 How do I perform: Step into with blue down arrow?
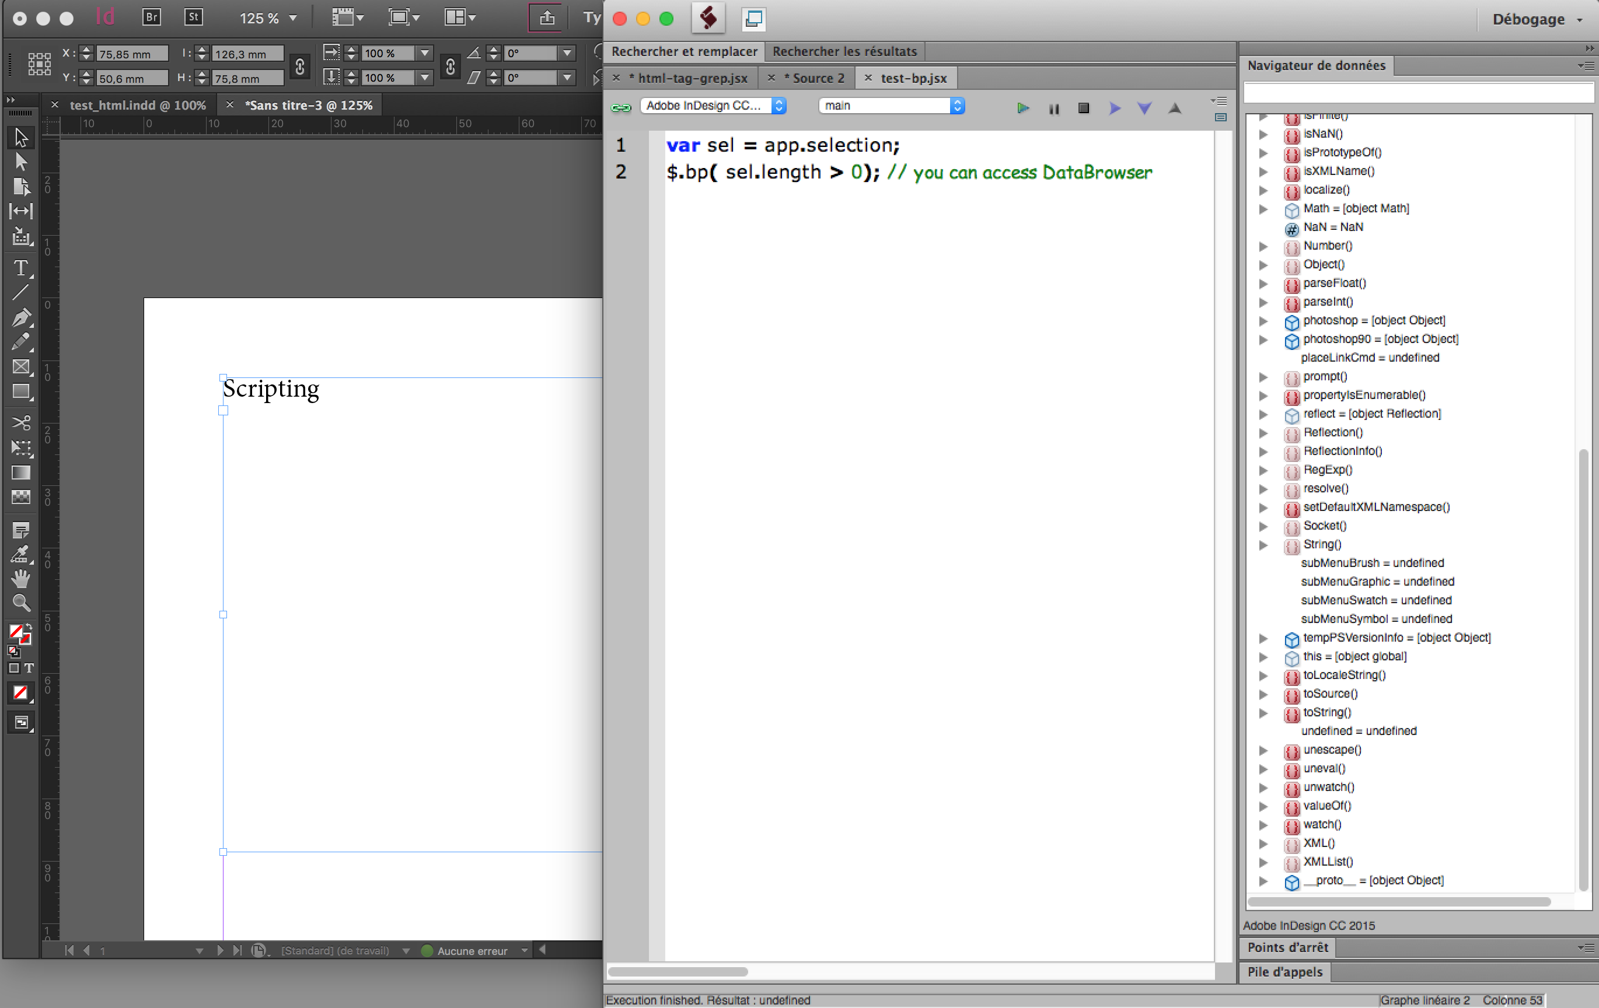point(1144,108)
